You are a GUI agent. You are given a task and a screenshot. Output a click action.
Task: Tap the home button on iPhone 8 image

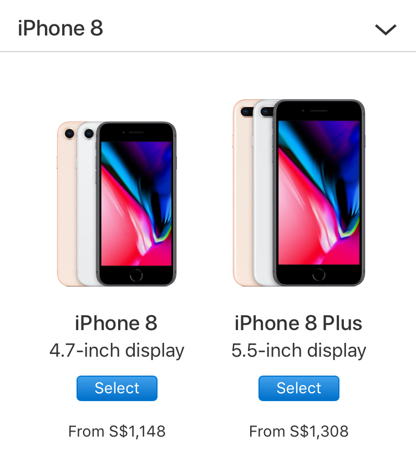[x=136, y=275]
